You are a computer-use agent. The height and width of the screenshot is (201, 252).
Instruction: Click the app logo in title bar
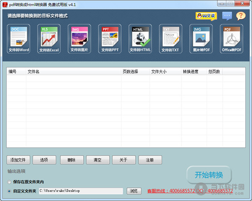(5, 5)
